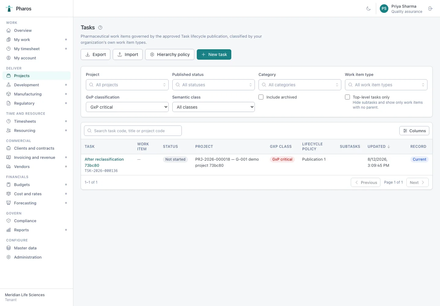Image resolution: width=440 pixels, height=306 pixels.
Task: Click the Export button
Action: 95,54
